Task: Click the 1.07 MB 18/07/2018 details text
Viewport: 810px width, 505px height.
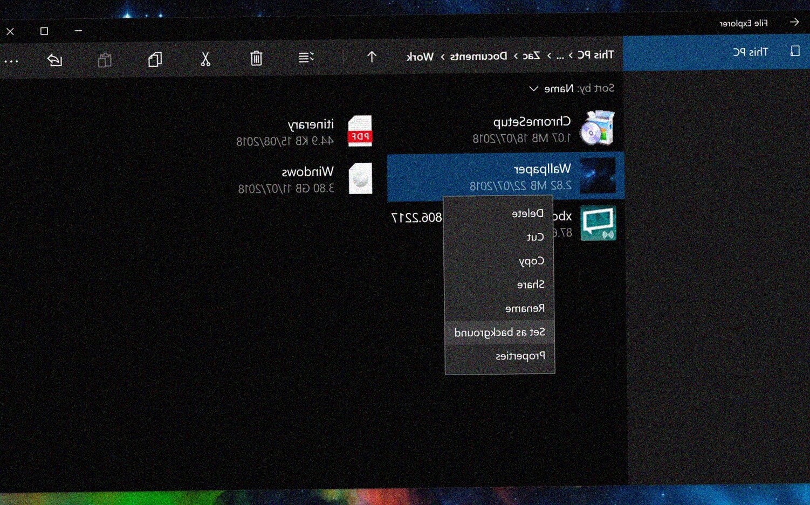Action: (x=522, y=139)
